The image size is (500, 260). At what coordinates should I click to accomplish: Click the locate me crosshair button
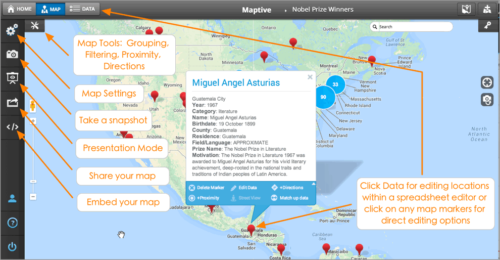(x=487, y=82)
